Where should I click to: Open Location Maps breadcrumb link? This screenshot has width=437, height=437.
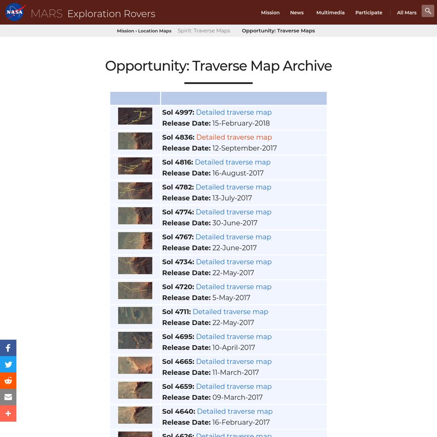155,31
